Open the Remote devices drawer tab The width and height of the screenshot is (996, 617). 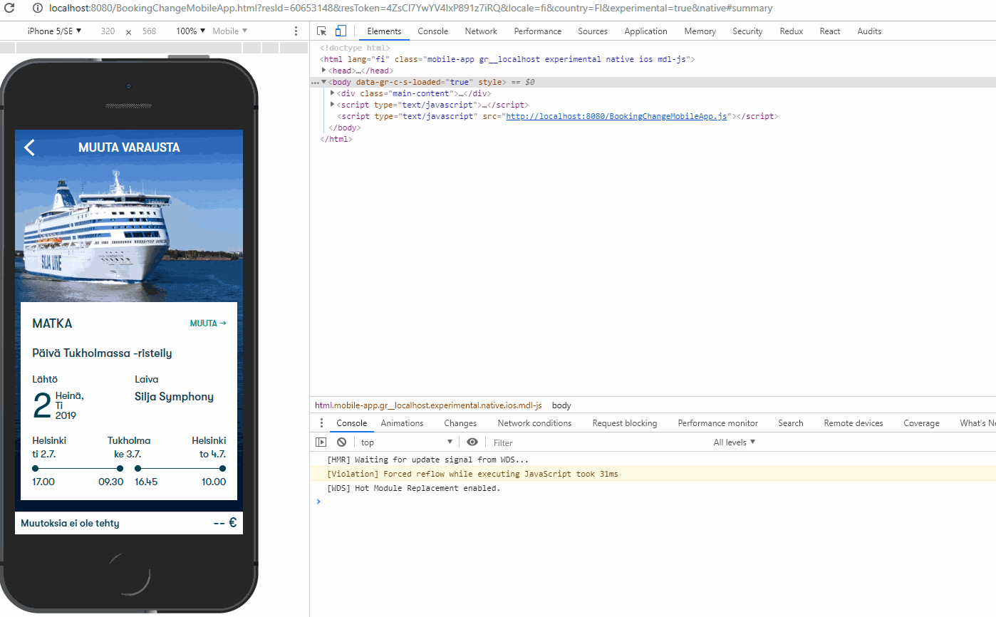point(854,423)
